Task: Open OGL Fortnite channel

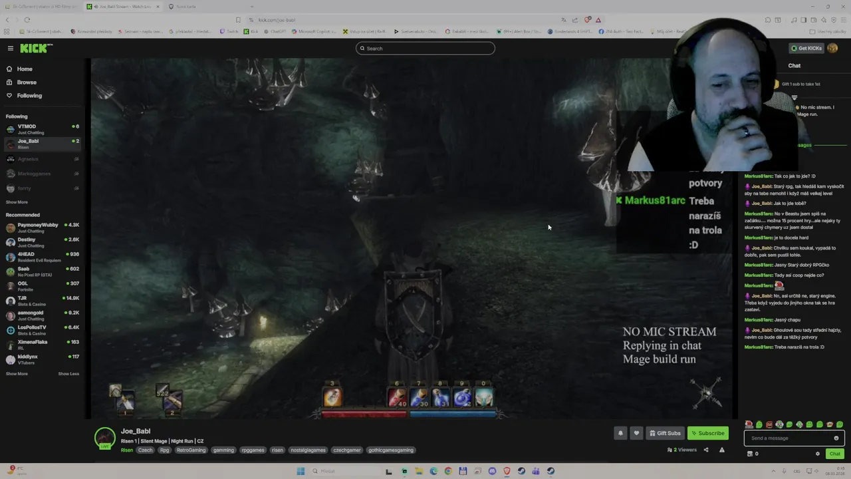Action: tap(43, 286)
